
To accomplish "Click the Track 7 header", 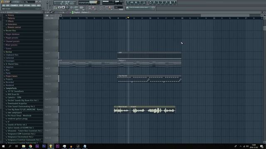I will point(52,55).
